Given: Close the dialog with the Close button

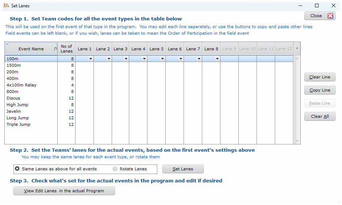Looking at the screenshot, I should [320, 16].
